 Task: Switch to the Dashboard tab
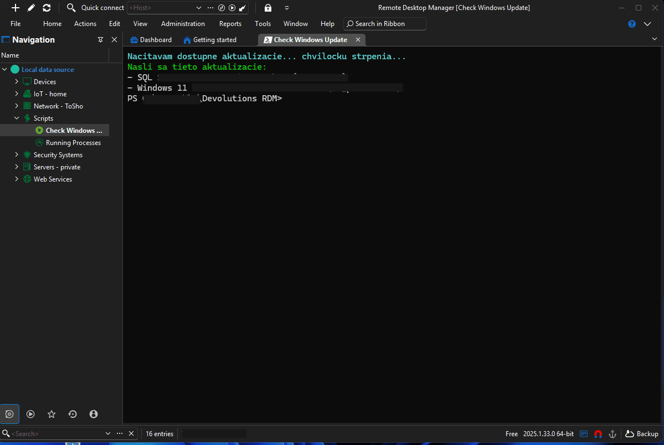pyautogui.click(x=151, y=40)
